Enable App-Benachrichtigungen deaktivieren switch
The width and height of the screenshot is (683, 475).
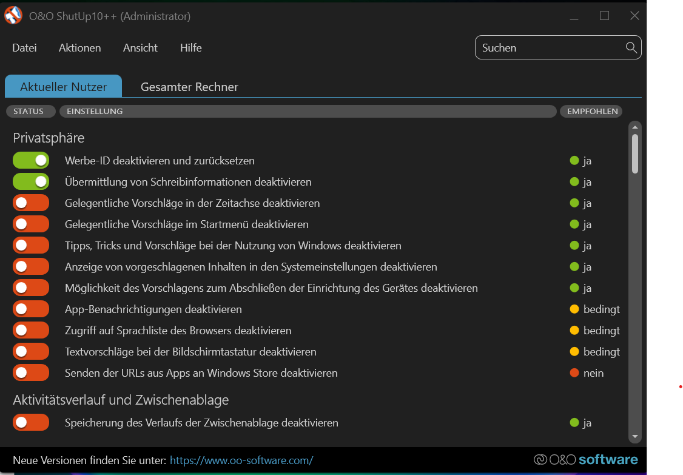(31, 309)
